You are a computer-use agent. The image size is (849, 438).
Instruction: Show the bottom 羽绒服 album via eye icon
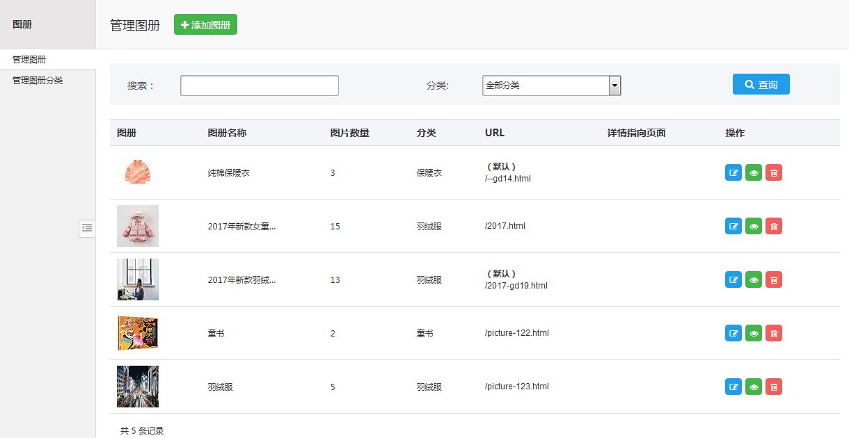coord(753,387)
